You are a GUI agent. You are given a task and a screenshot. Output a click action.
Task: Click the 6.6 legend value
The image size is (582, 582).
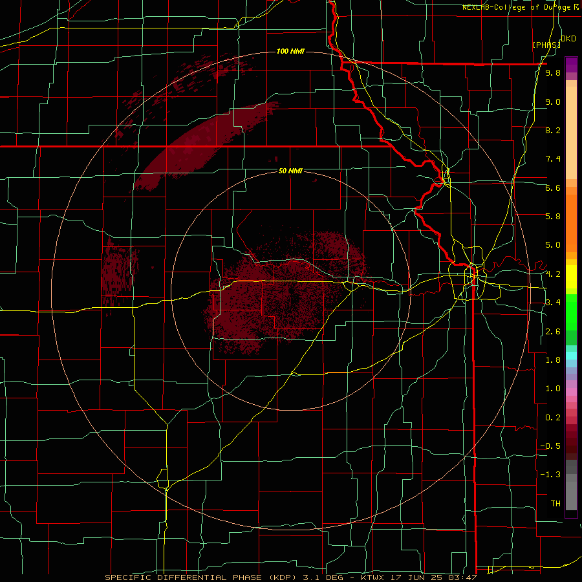(x=553, y=188)
